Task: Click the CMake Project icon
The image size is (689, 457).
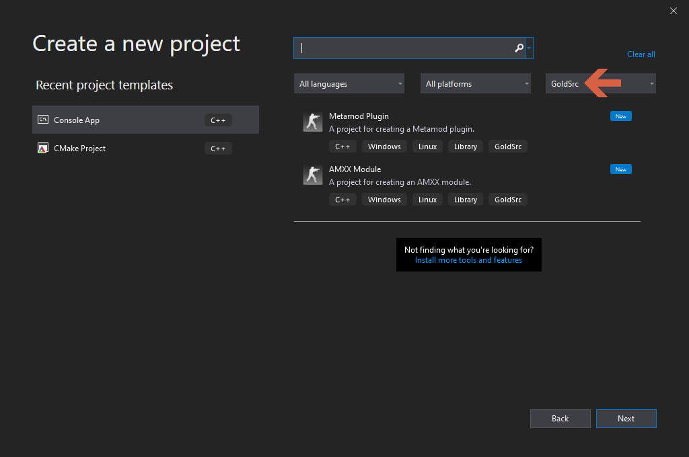Action: click(x=43, y=149)
